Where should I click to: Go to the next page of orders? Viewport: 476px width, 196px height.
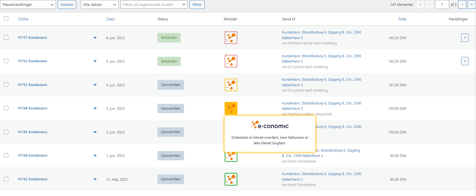(462, 4)
